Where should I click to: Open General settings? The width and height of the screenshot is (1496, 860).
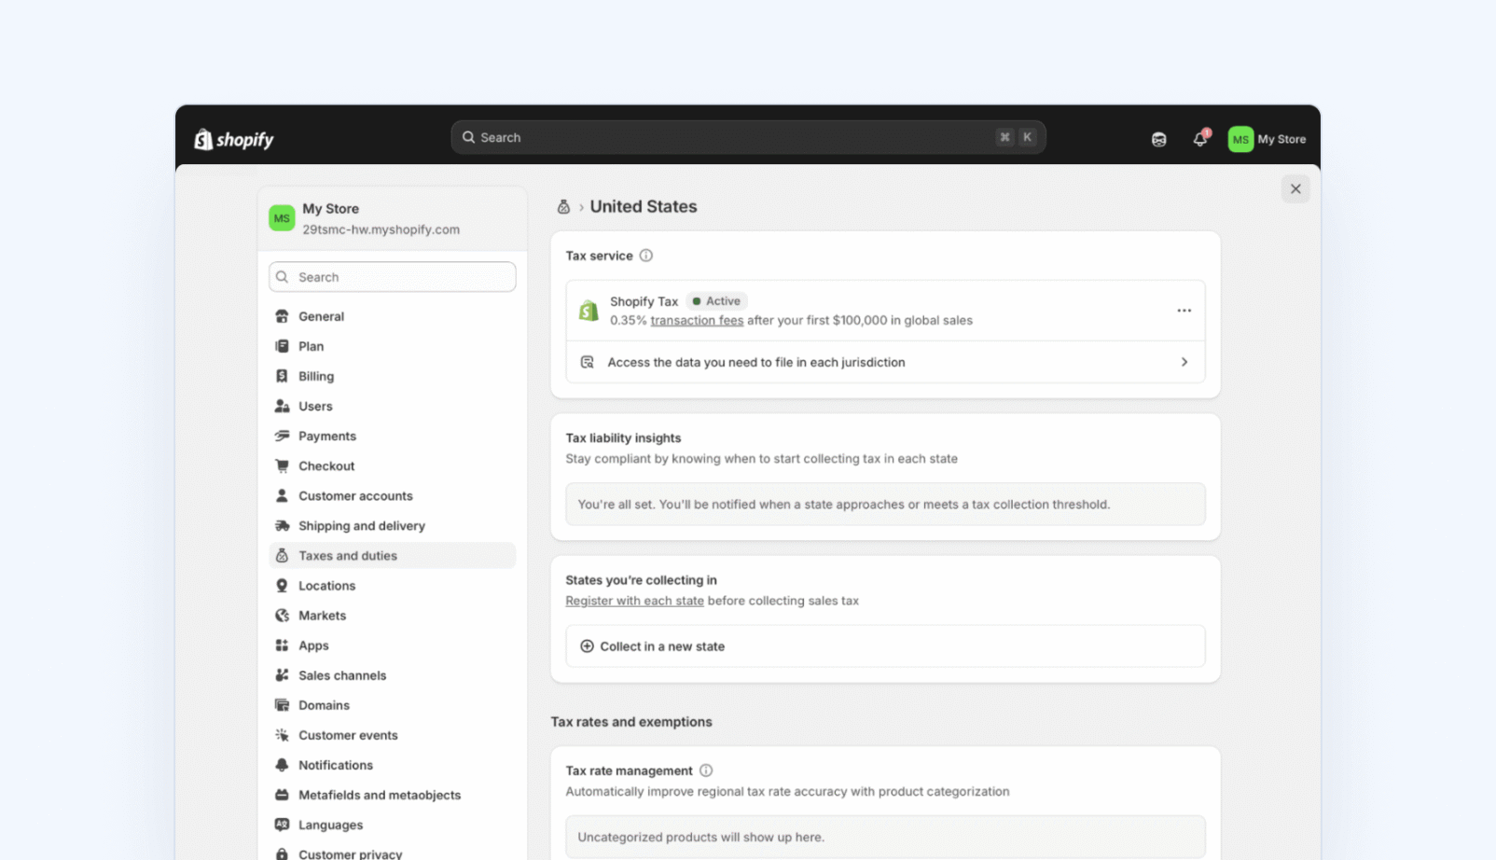pos(393,316)
